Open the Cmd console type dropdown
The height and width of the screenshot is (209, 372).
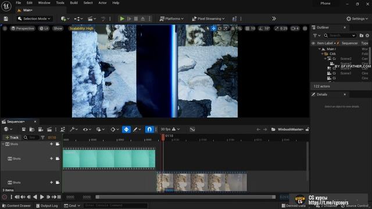[x=72, y=206]
